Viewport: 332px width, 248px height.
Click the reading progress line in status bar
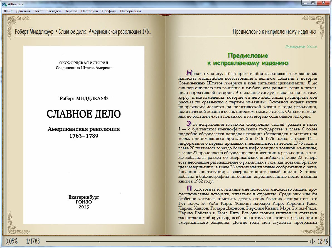[176, 241]
